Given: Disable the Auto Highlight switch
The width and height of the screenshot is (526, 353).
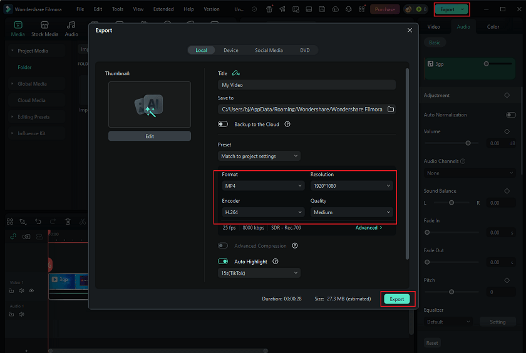Looking at the screenshot, I should (x=223, y=262).
